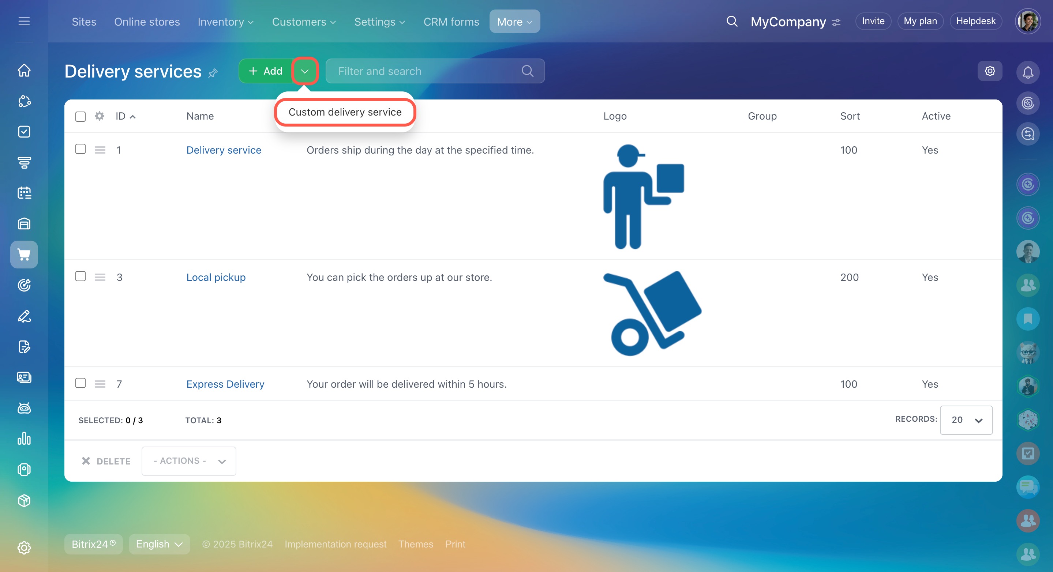Image resolution: width=1053 pixels, height=572 pixels.
Task: Open notifications bell icon
Action: point(1028,72)
